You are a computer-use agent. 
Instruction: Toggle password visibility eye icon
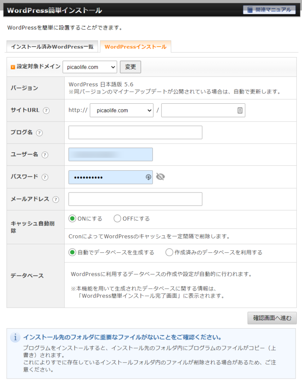click(x=160, y=177)
